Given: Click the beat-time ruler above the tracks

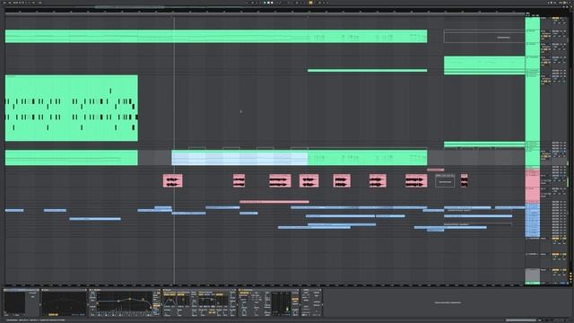Looking at the screenshot, I should [x=265, y=12].
